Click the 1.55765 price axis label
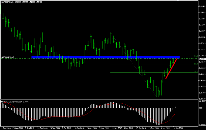 pyautogui.click(x=202, y=49)
